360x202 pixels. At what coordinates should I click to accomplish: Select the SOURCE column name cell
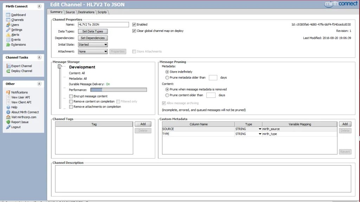(x=198, y=129)
